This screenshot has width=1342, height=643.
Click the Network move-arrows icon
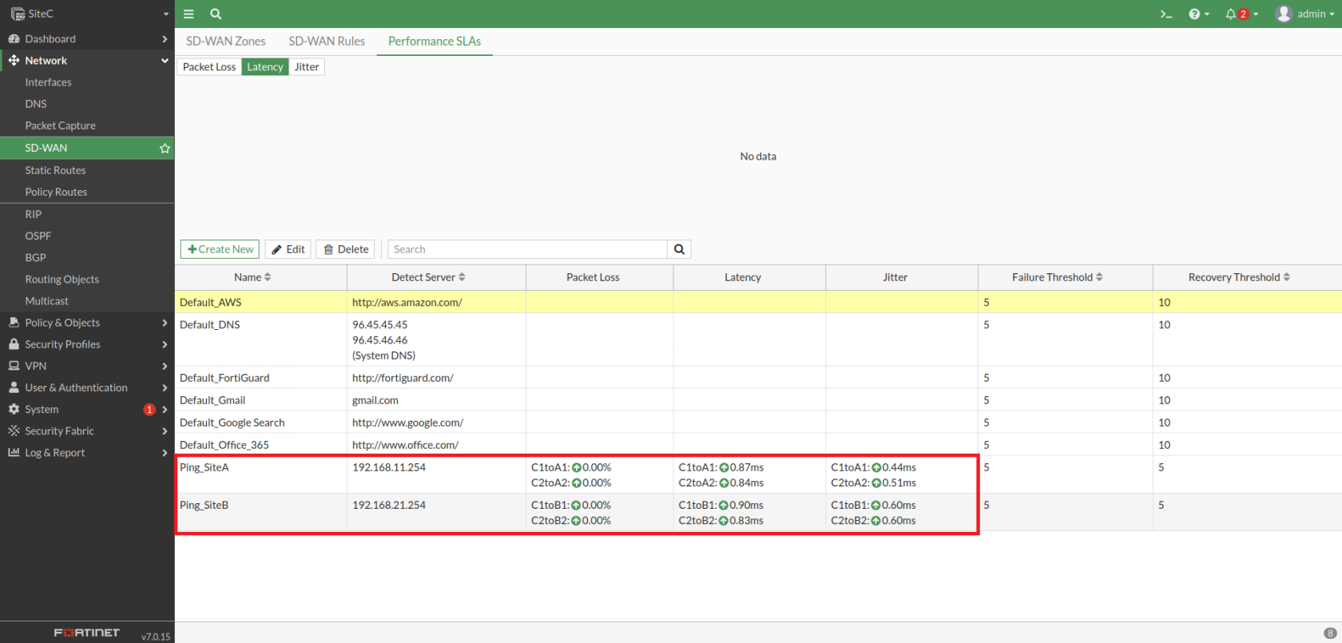[14, 60]
